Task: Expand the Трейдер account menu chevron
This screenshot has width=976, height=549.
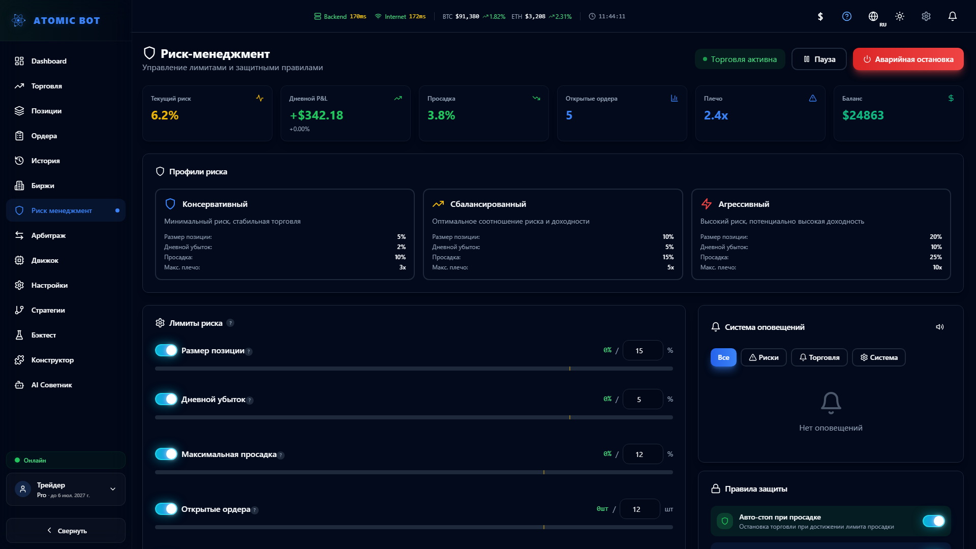Action: coord(113,489)
